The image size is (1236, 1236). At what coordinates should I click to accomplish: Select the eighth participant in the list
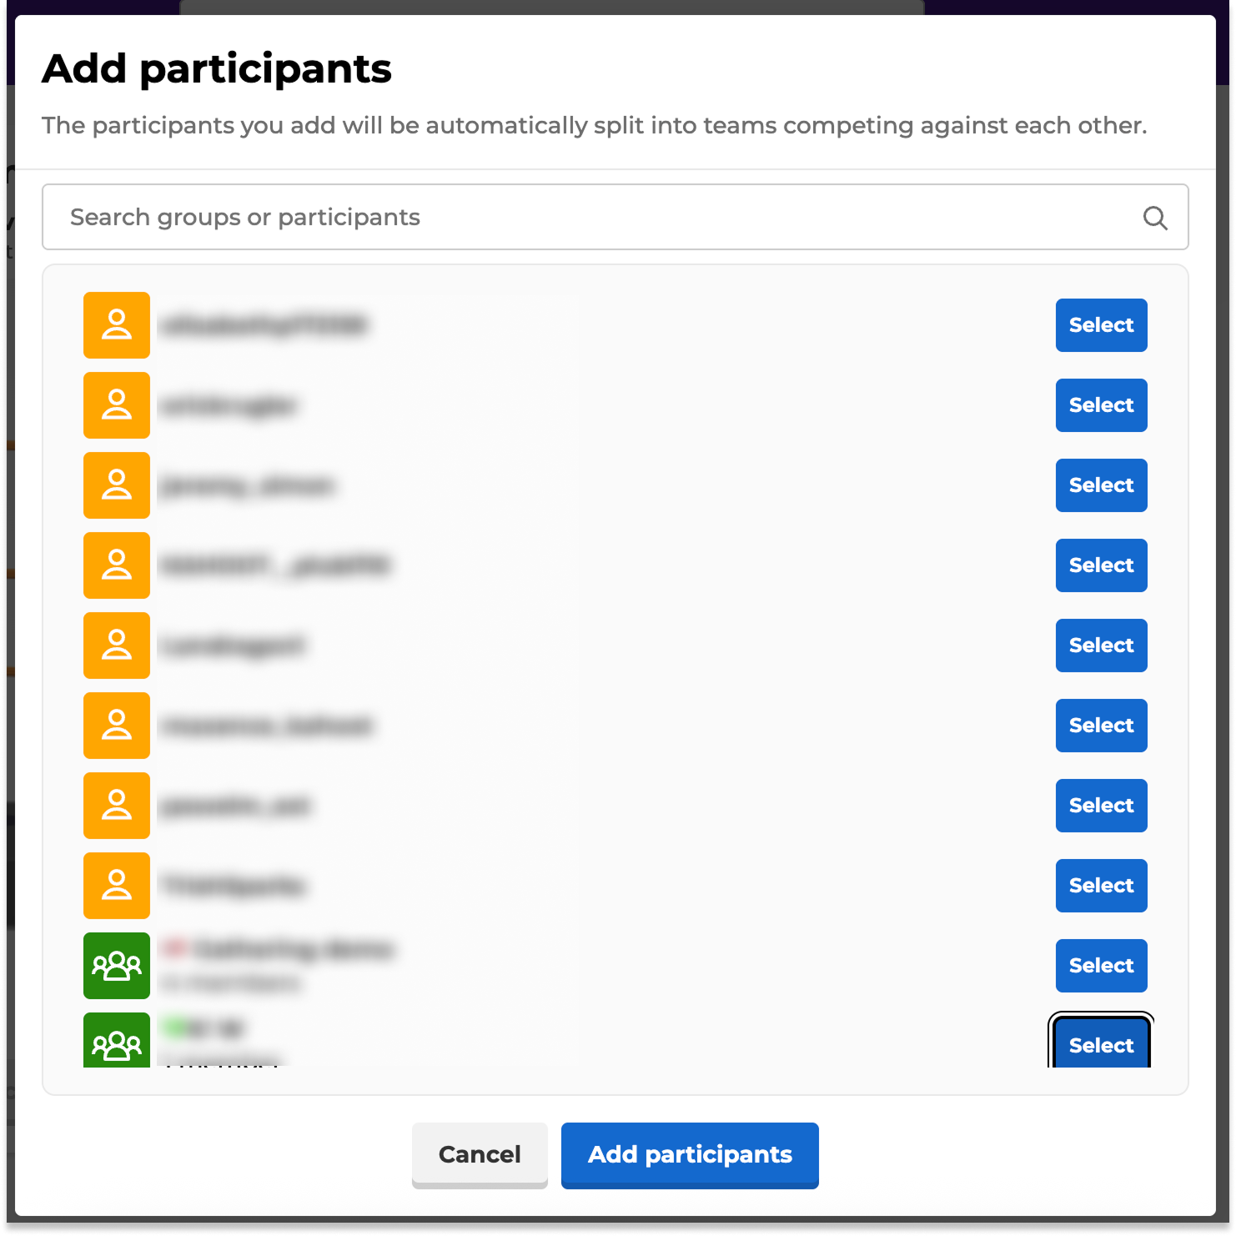point(1101,886)
